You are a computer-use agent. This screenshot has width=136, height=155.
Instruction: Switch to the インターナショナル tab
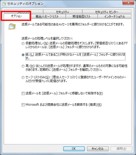(x=114, y=17)
